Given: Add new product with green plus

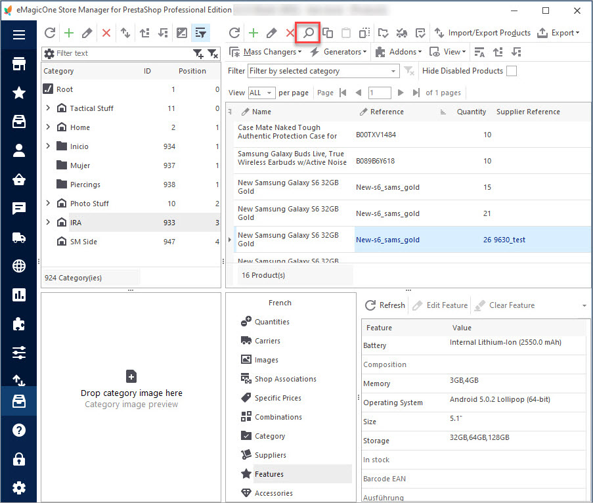Looking at the screenshot, I should (x=253, y=33).
